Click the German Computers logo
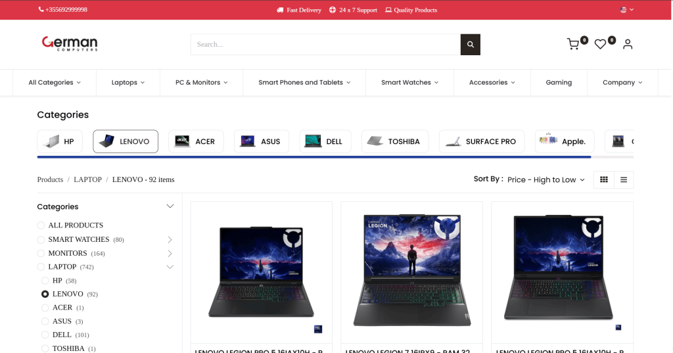This screenshot has width=673, height=353. 70,44
